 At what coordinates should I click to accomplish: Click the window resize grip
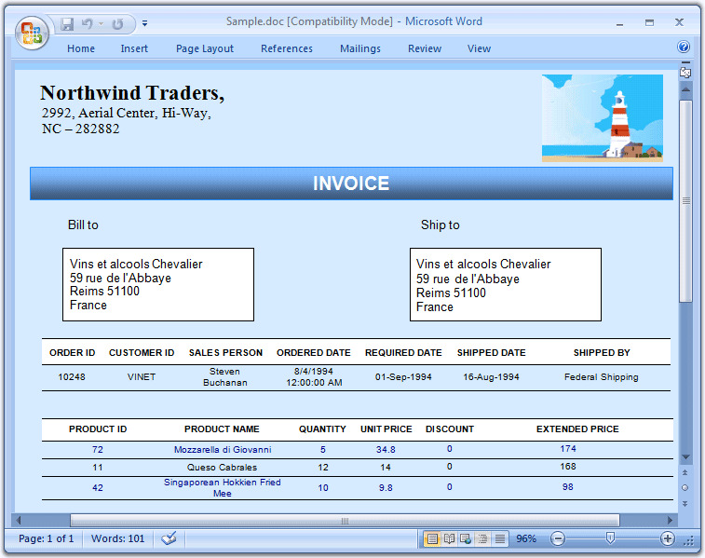[689, 541]
